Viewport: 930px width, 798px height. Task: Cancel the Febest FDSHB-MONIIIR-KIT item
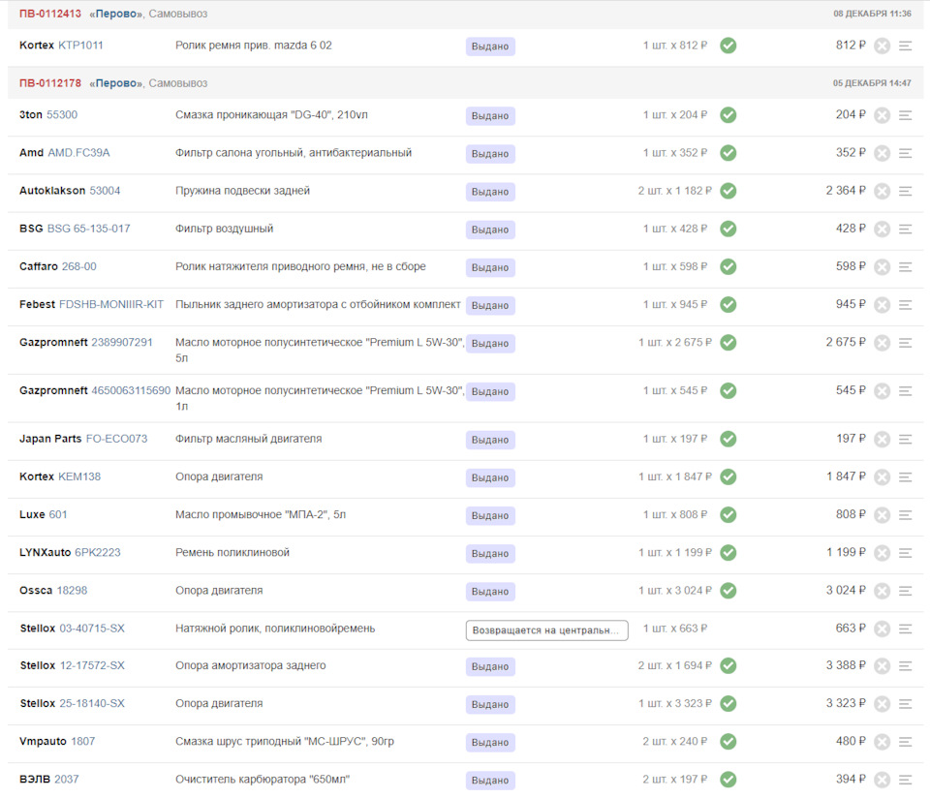[x=882, y=305]
